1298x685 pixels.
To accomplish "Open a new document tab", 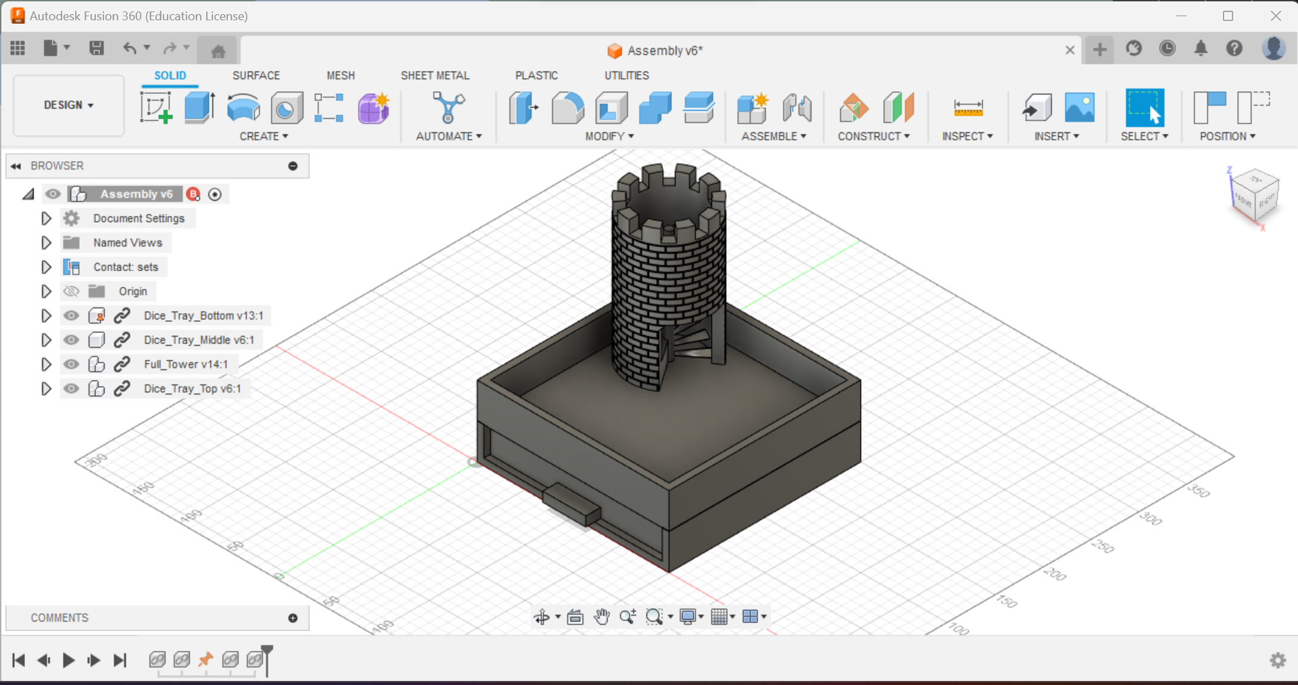I will point(1099,49).
